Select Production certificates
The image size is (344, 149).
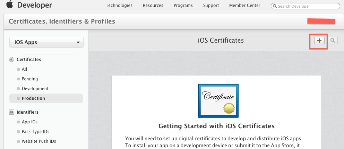46,98
